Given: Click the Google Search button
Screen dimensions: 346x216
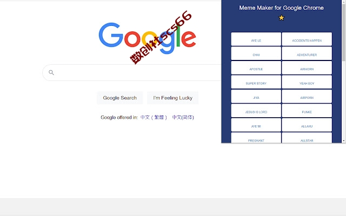Looking at the screenshot, I should [x=120, y=98].
